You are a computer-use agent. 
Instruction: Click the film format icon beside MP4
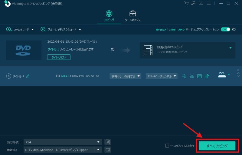(58, 76)
